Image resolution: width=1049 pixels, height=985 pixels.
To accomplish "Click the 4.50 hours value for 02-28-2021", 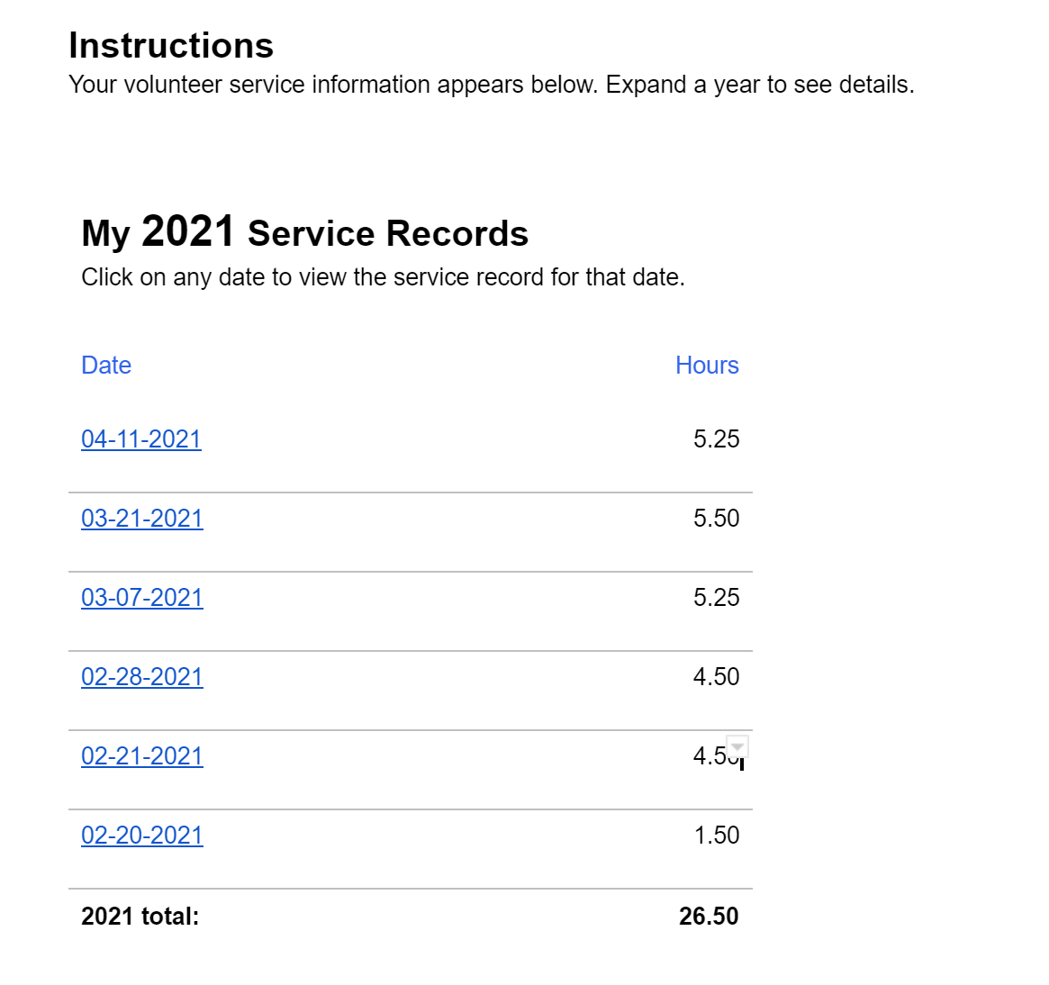I will 716,677.
